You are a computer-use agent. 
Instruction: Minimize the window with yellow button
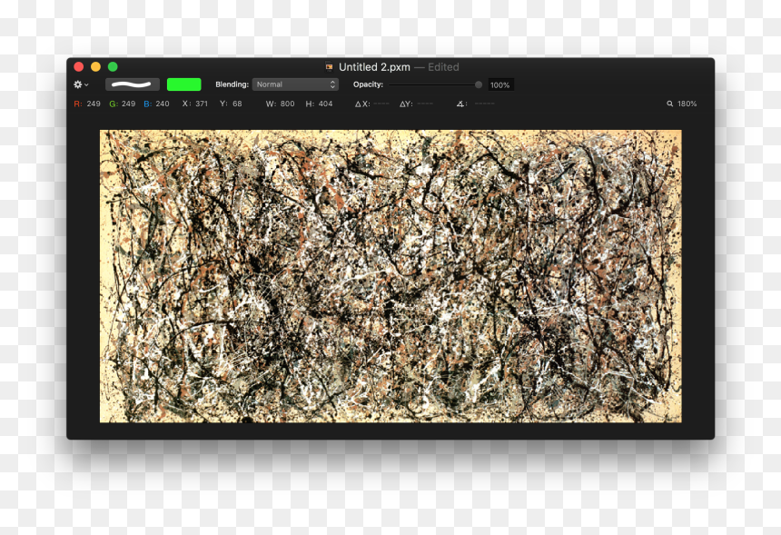click(95, 66)
